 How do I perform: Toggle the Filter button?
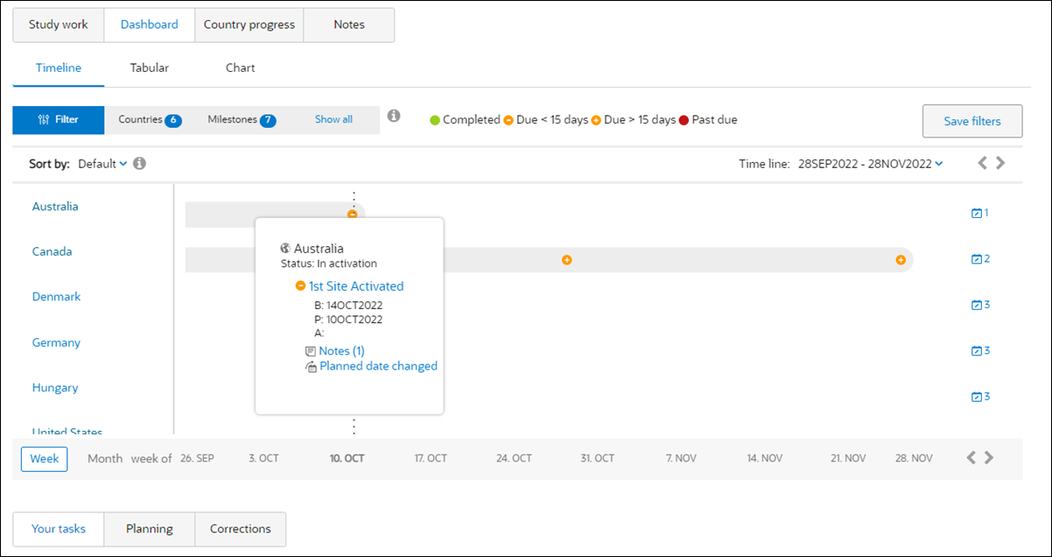[59, 120]
